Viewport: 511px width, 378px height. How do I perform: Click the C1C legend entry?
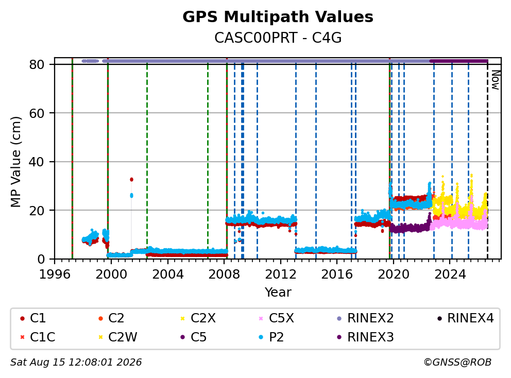38,337
